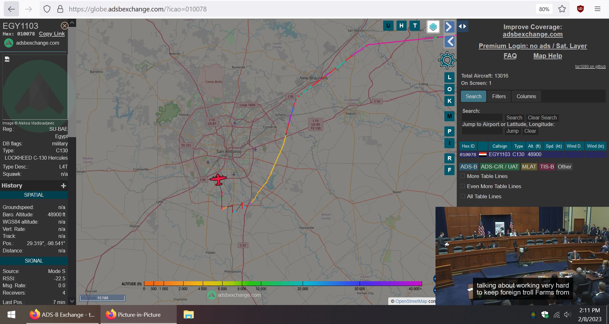609x324 pixels.
Task: Toggle the L map button
Action: 449,77
